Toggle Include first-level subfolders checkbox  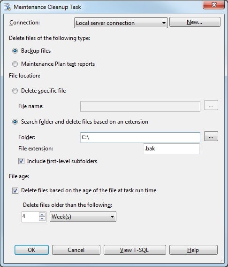(x=21, y=161)
